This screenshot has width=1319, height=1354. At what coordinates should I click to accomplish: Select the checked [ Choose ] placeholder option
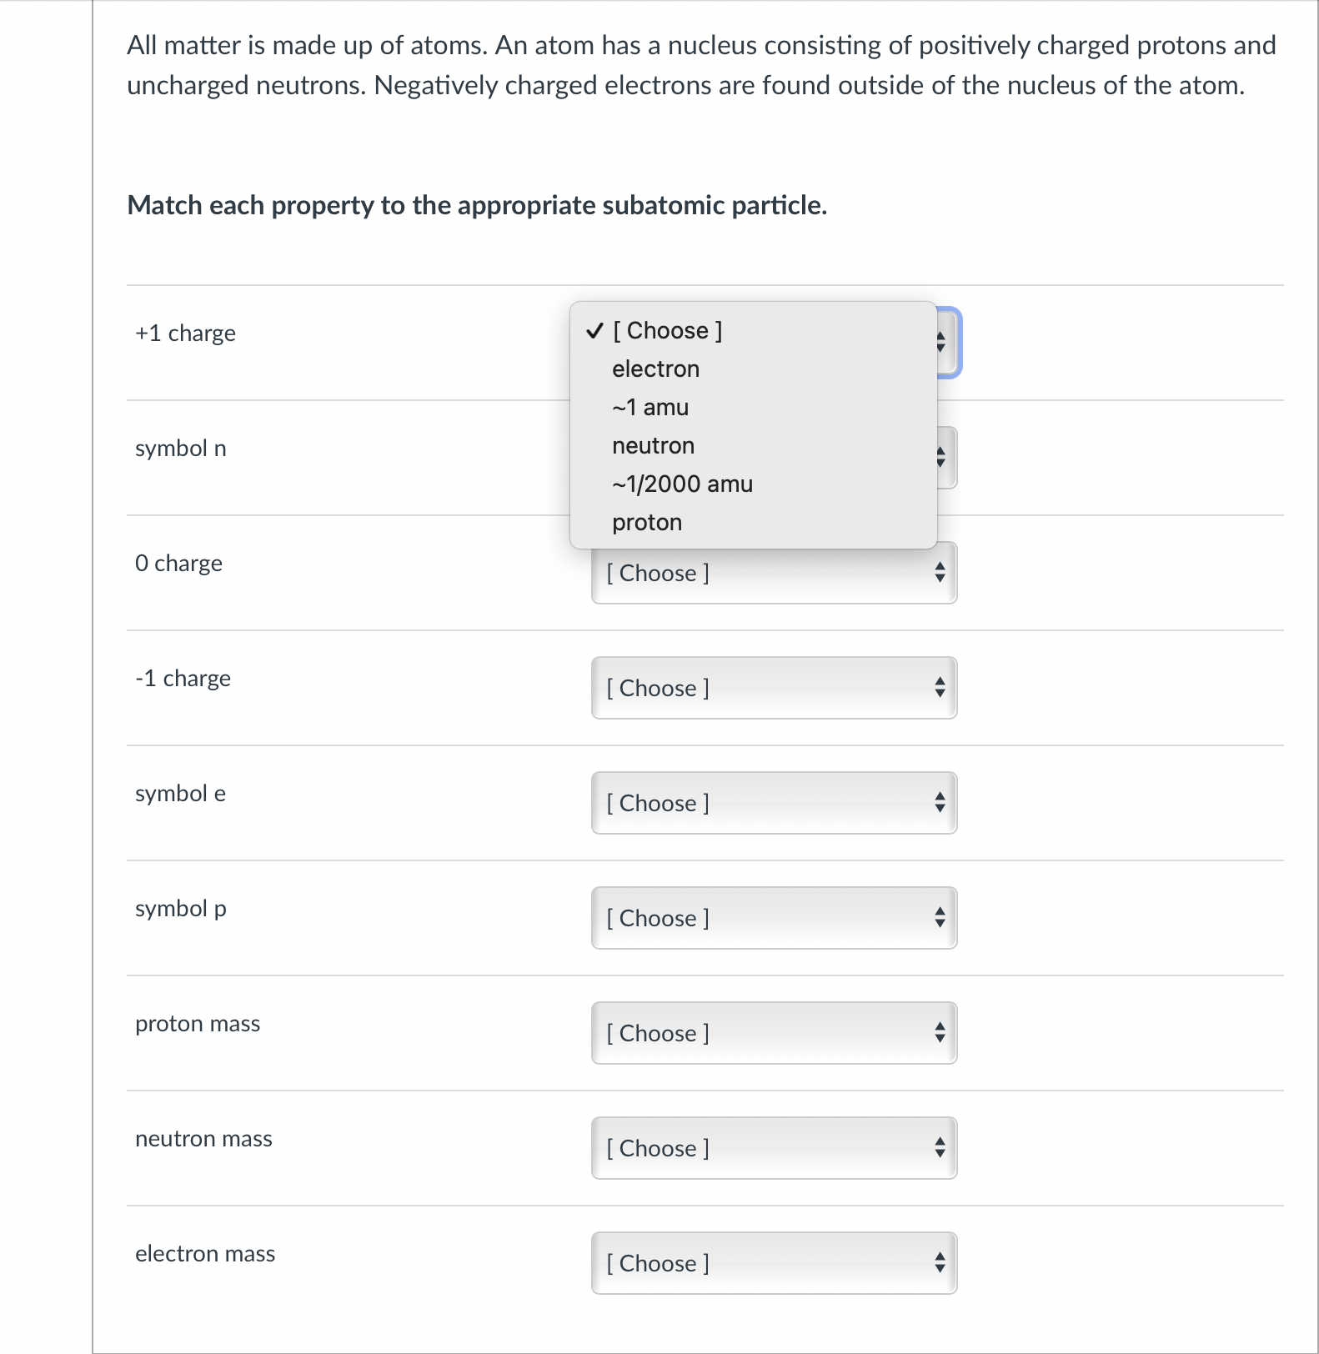667,331
